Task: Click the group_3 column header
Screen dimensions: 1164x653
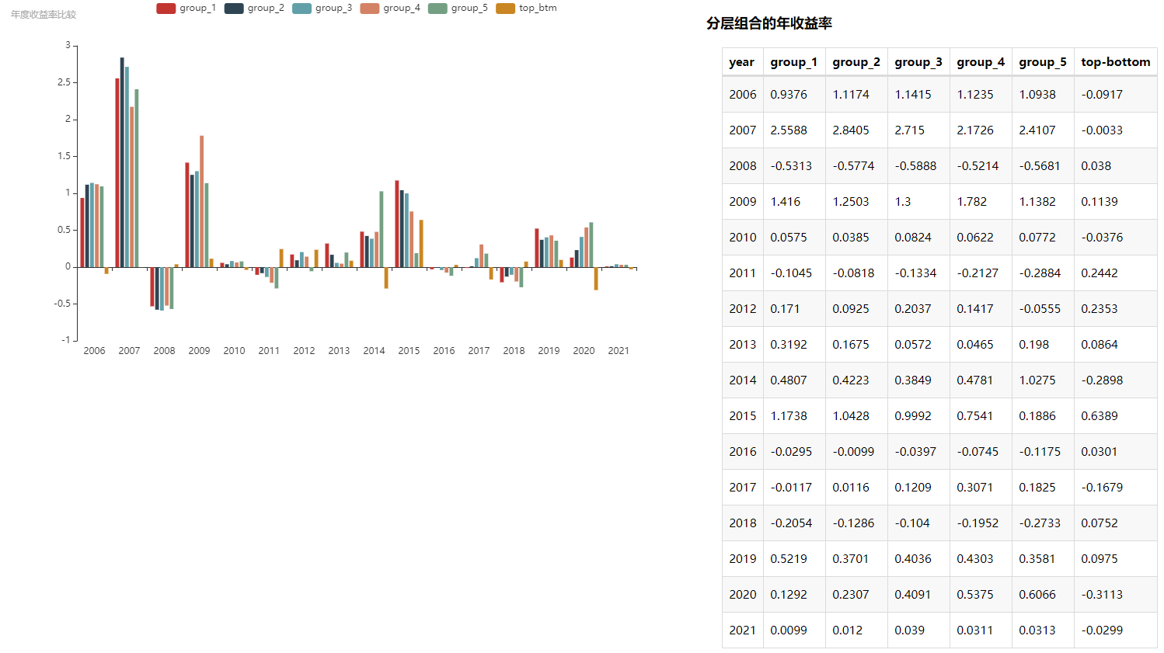Action: click(x=918, y=62)
